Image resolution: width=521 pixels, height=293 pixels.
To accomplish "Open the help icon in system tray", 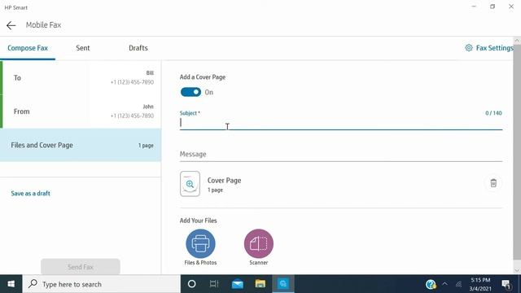I will [x=431, y=284].
